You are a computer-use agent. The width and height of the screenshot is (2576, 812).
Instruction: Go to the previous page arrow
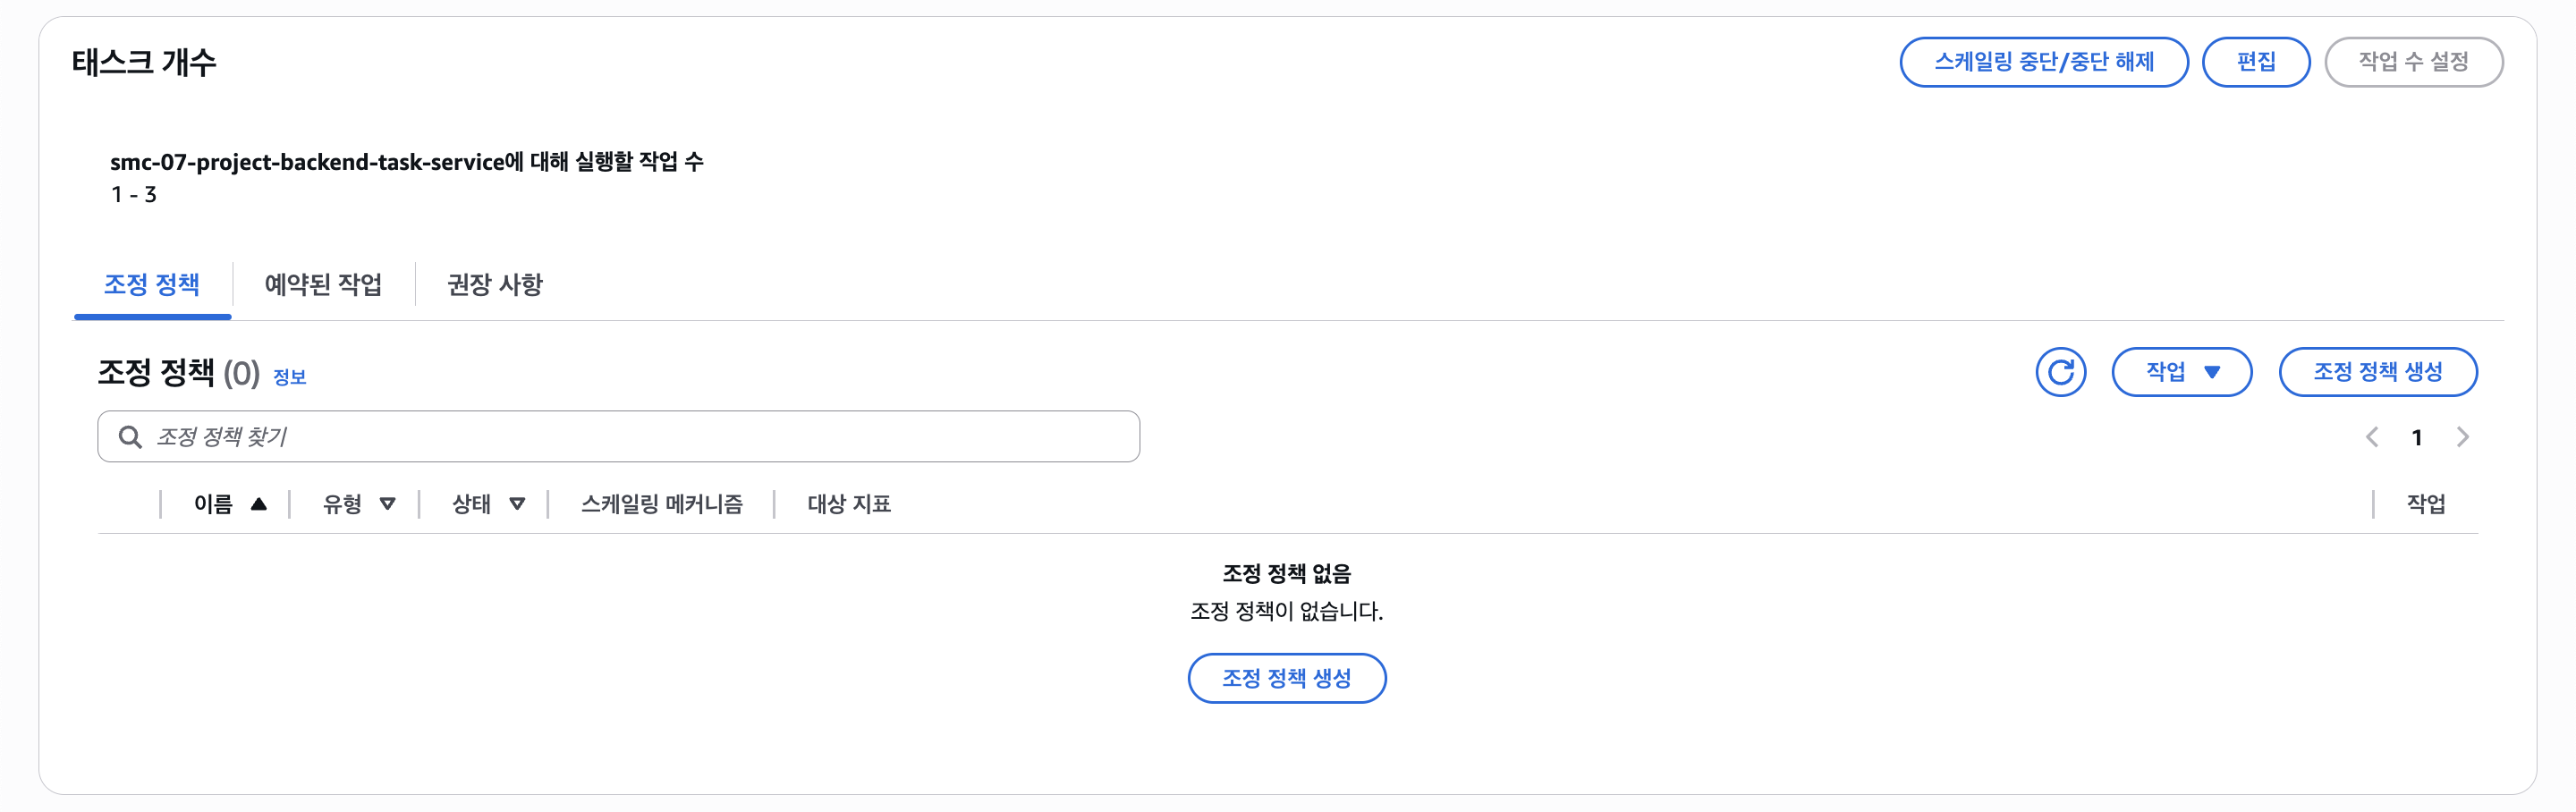pos(2371,437)
